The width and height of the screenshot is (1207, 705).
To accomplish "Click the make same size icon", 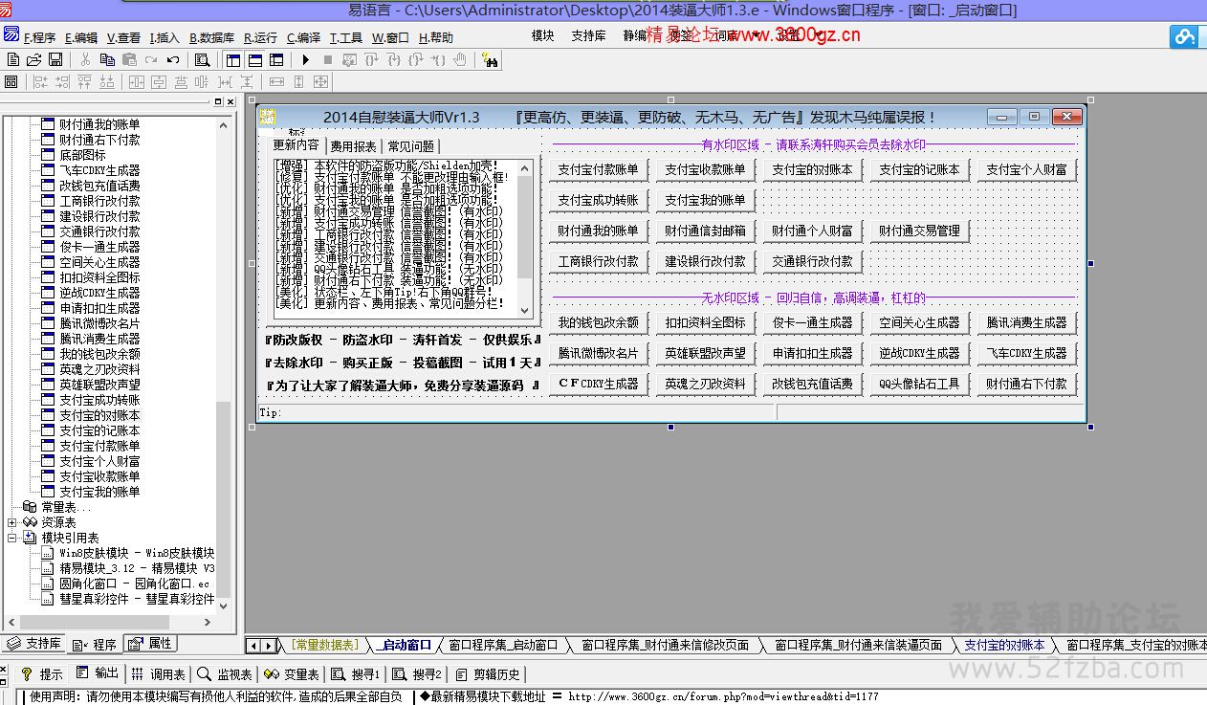I will tap(320, 82).
